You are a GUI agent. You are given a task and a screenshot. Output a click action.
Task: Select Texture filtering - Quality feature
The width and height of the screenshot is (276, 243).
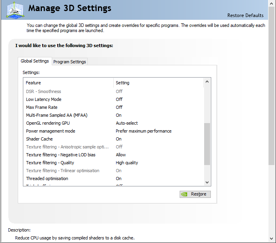50,163
